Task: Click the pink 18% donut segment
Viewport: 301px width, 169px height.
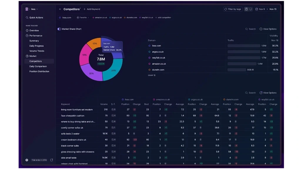Action: [x=84, y=55]
